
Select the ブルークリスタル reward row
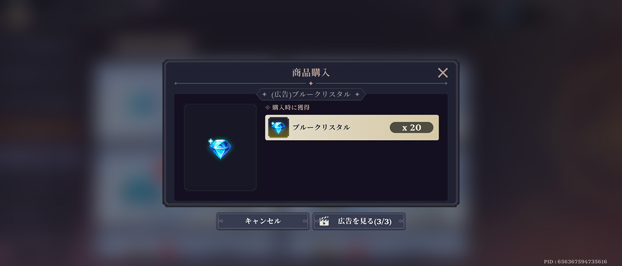[352, 128]
